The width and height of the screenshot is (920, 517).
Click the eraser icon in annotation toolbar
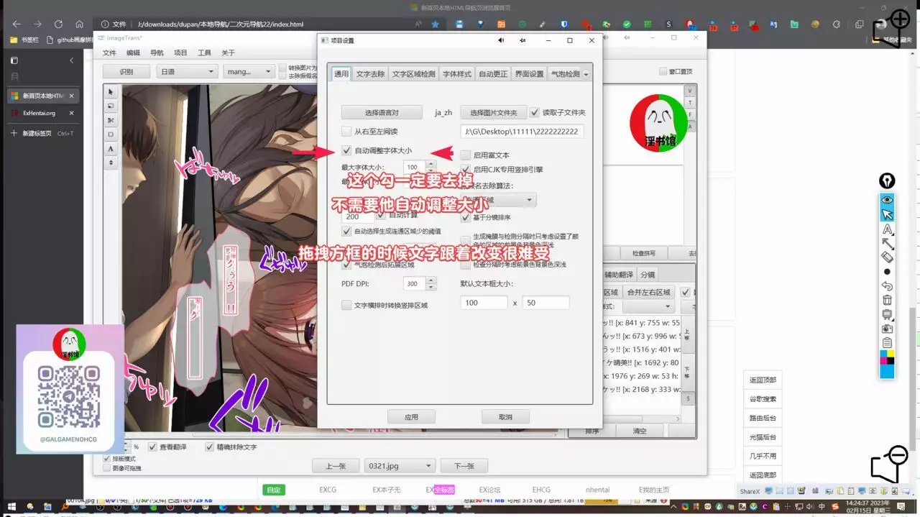(887, 257)
